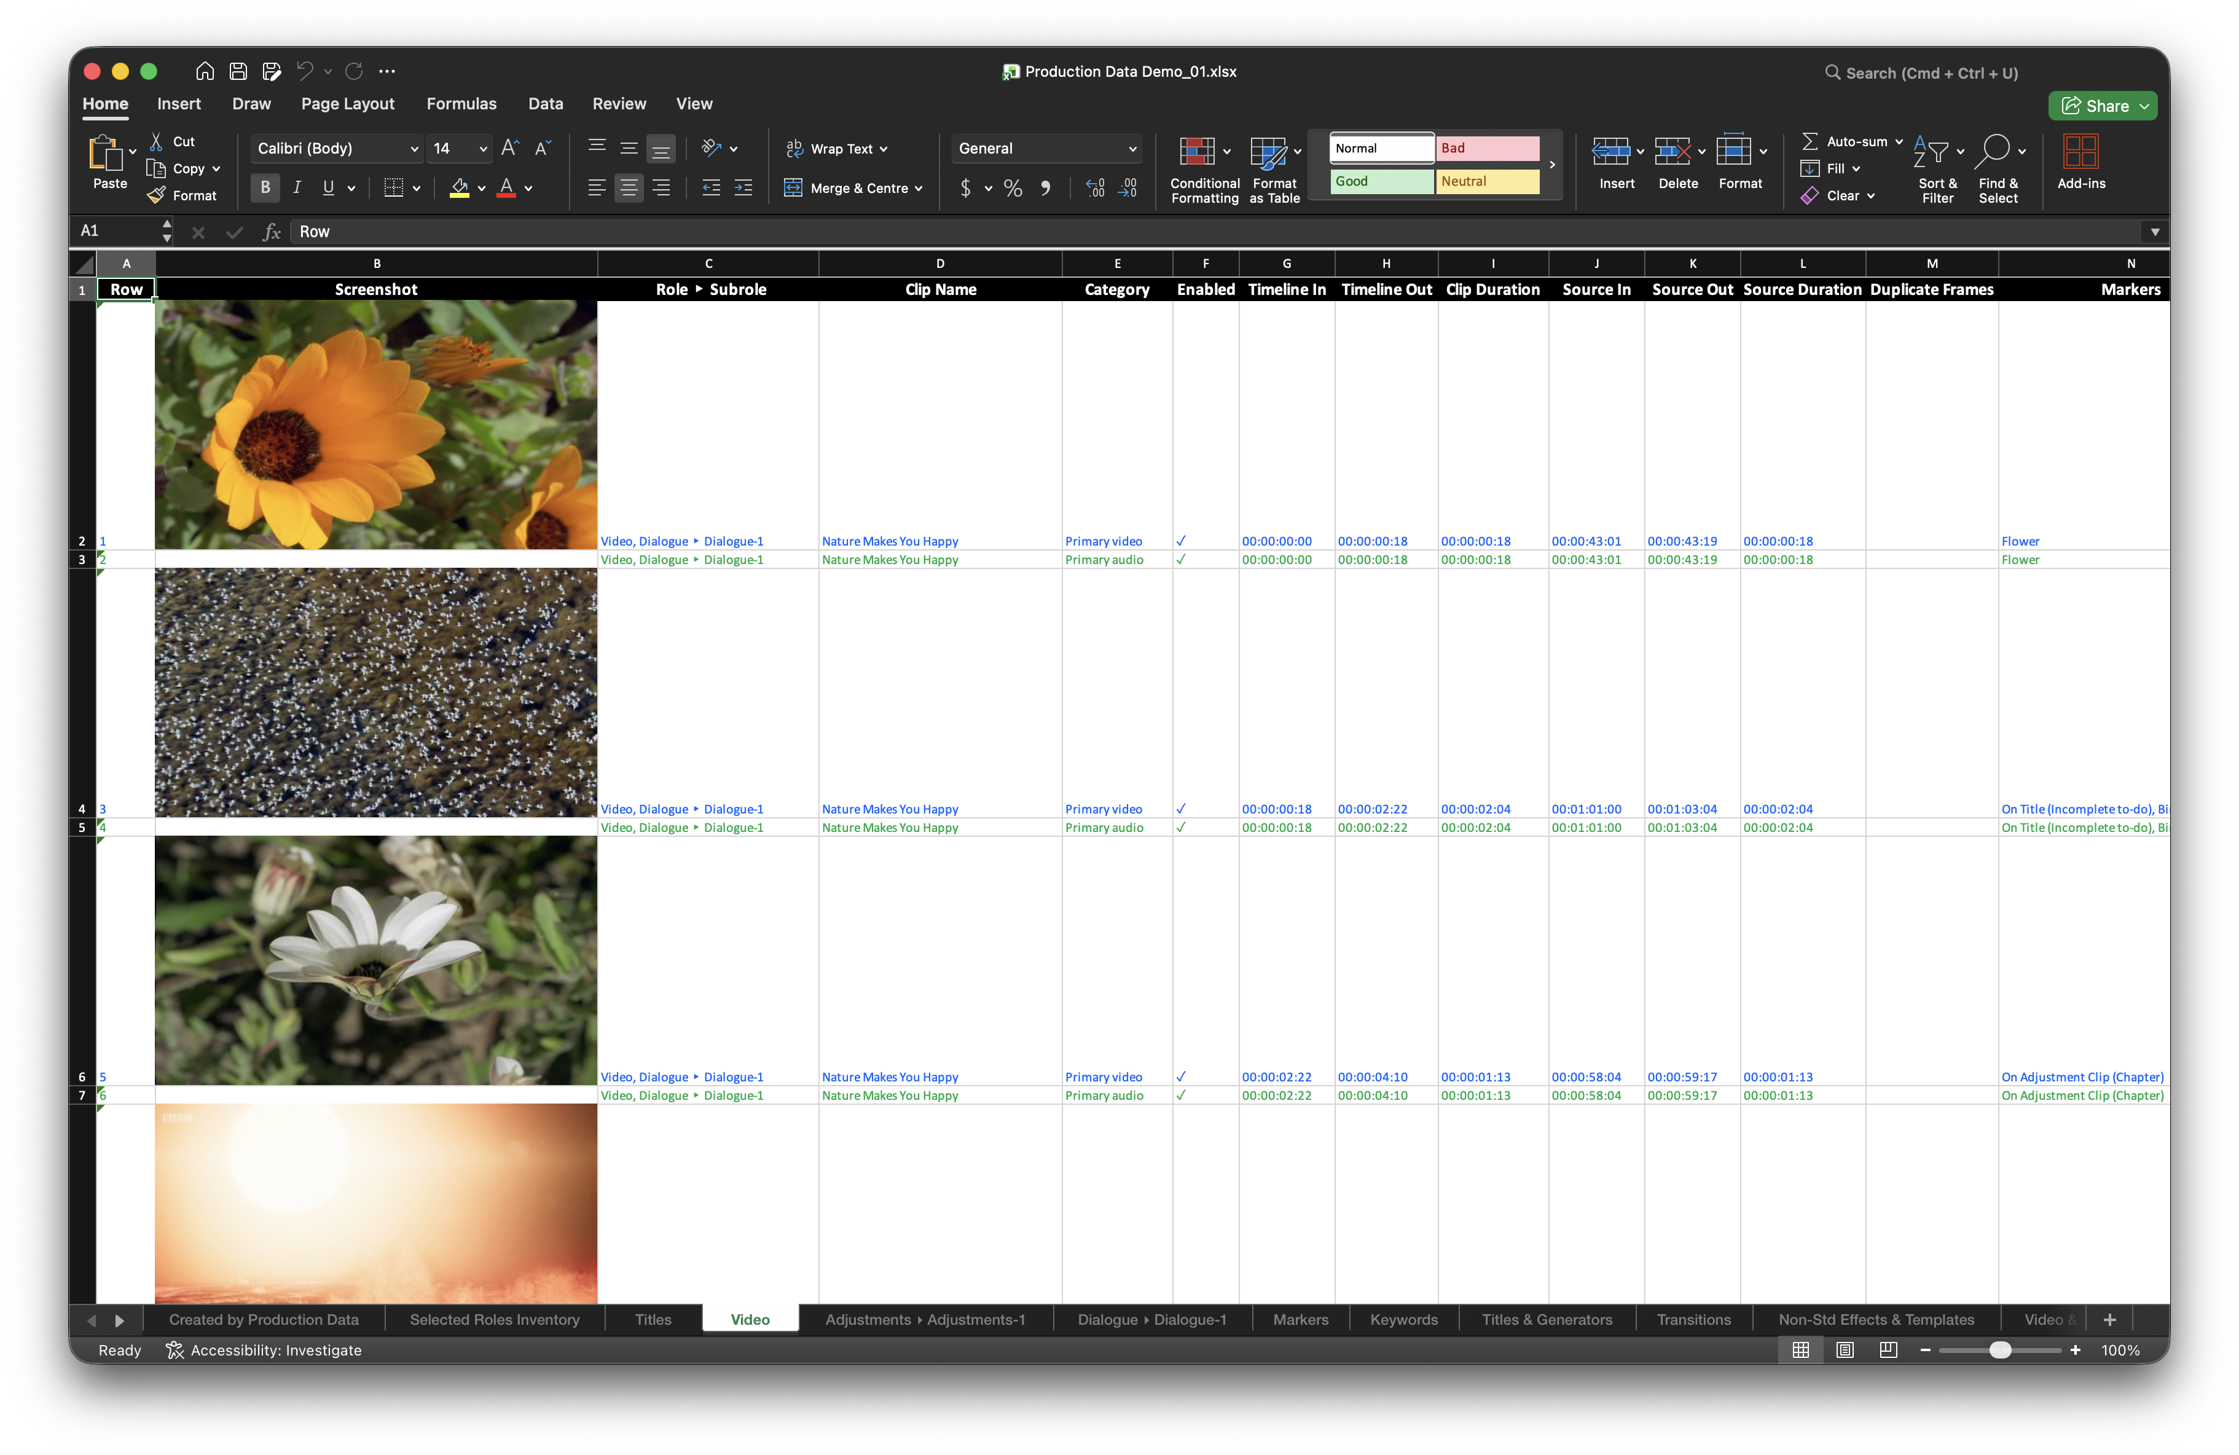Expand the Merge & Centre dropdown

[x=918, y=188]
